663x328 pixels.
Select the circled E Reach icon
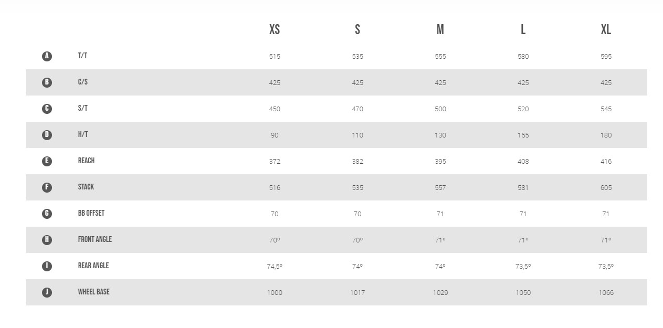click(47, 161)
